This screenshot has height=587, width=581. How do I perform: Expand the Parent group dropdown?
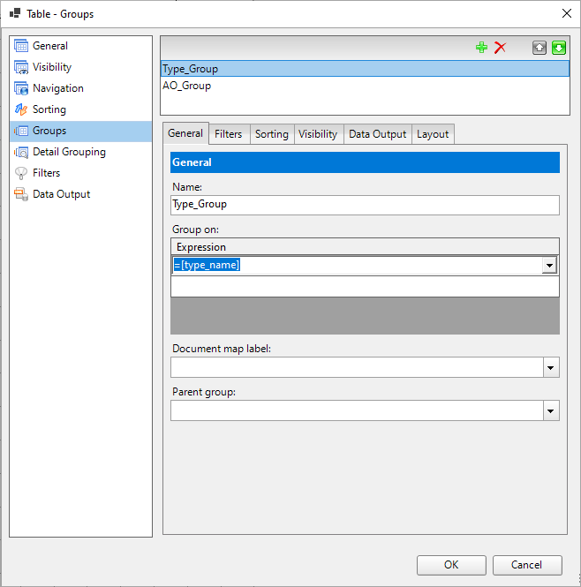tap(551, 410)
